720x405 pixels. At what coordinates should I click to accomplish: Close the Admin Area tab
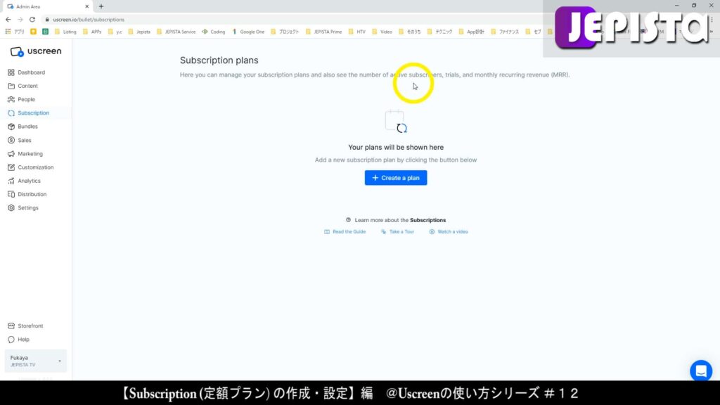(86, 6)
